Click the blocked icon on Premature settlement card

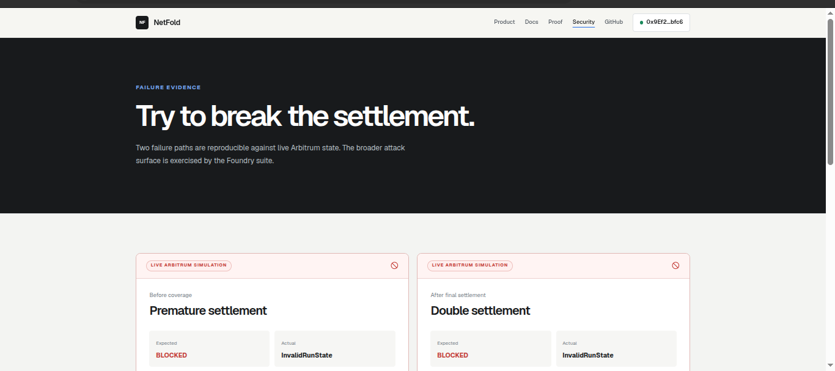(394, 265)
